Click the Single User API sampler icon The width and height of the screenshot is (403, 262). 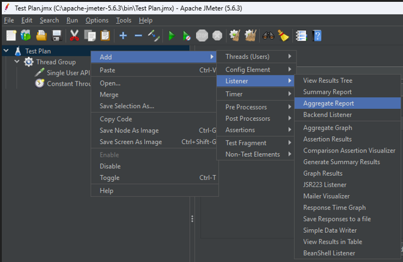tap(40, 72)
